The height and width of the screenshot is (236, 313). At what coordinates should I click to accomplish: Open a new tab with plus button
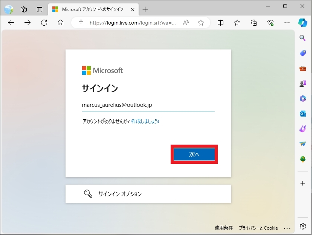(x=145, y=9)
